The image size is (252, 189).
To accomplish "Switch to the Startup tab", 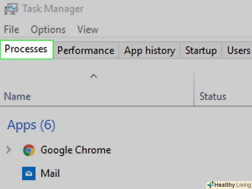I will coord(201,51).
